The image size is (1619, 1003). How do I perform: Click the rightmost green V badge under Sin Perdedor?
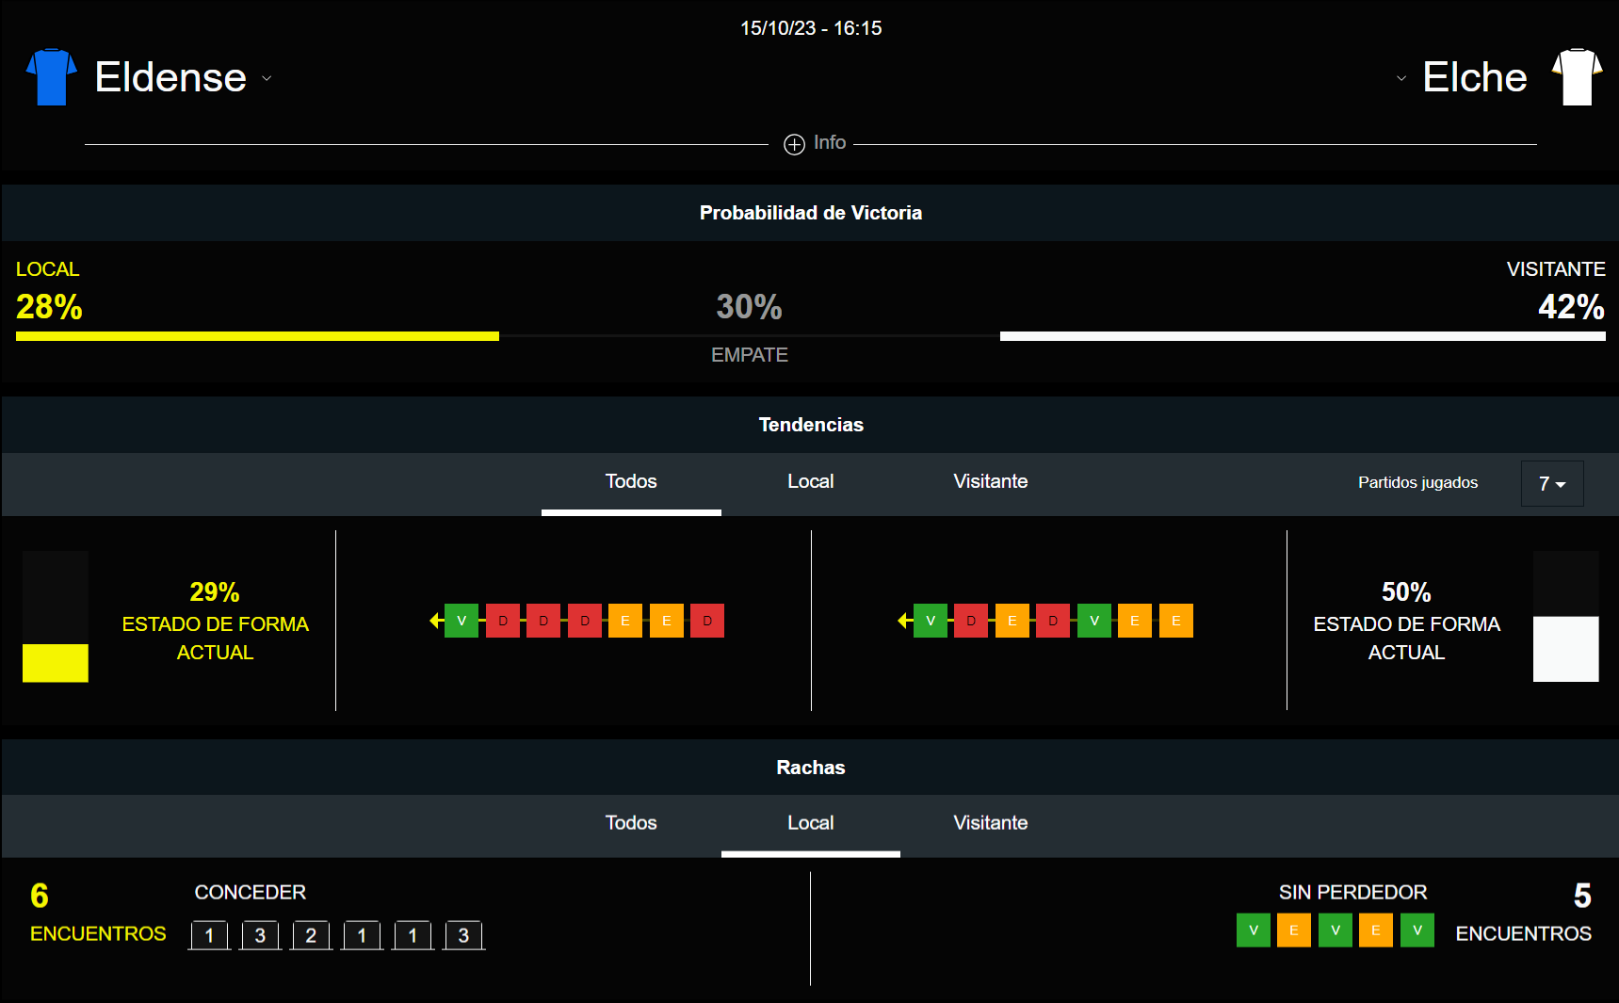1417,930
